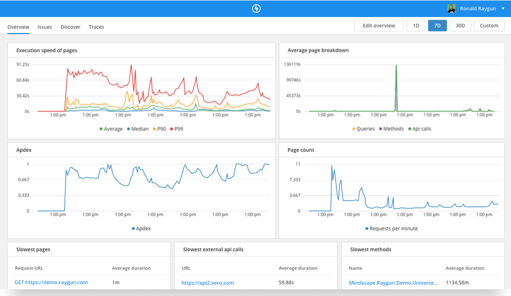The image size is (511, 296).
Task: Open the https://api2.xero.com link
Action: click(207, 283)
